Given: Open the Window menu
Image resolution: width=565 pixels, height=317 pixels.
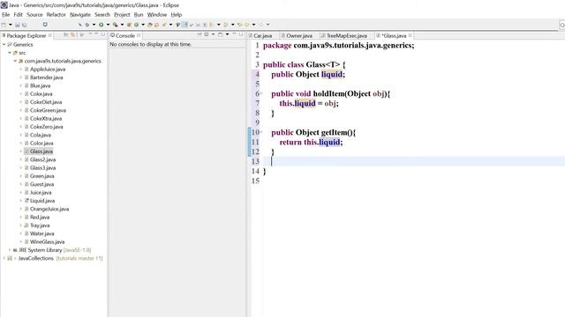Looking at the screenshot, I should [157, 15].
